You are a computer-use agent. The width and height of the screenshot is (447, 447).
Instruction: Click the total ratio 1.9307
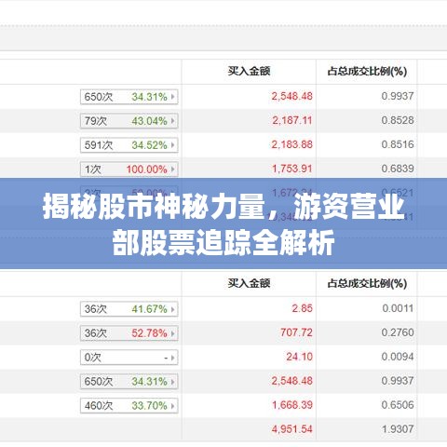click(x=398, y=429)
